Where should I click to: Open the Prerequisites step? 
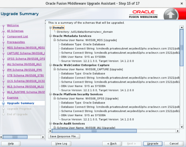[x=16, y=42]
